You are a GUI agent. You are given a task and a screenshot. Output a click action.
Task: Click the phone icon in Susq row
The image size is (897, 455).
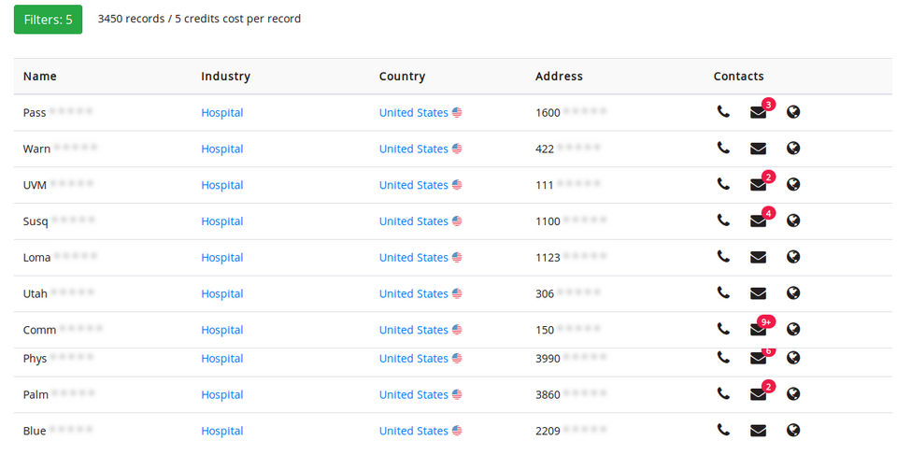pyautogui.click(x=723, y=220)
